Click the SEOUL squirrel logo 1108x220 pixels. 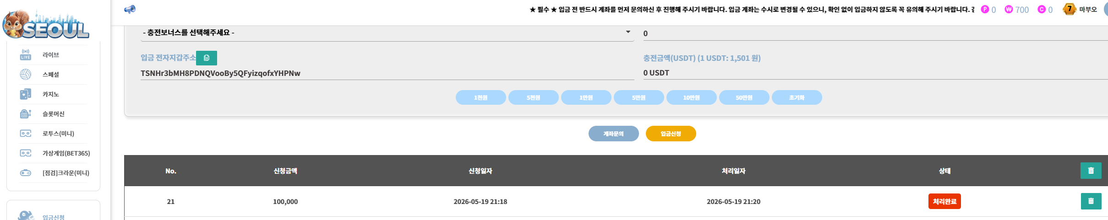pos(46,25)
